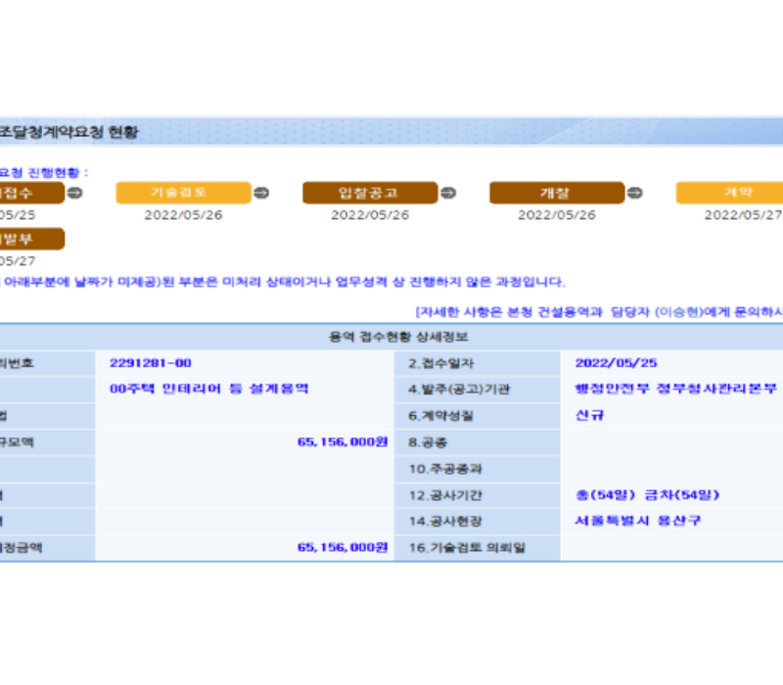Click the arrow icon after 기술검토 step

(x=260, y=193)
